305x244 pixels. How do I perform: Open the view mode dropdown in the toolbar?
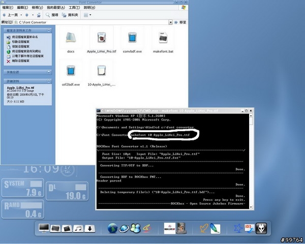(x=87, y=15)
